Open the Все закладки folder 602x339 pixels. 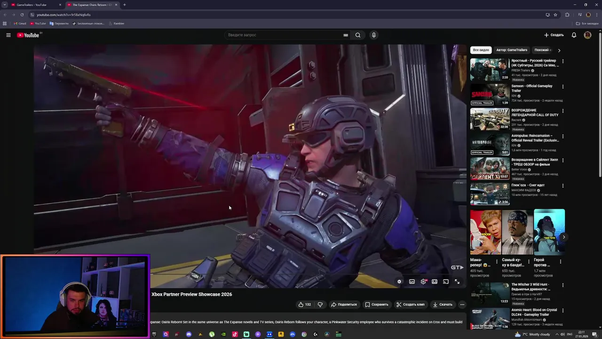588,24
